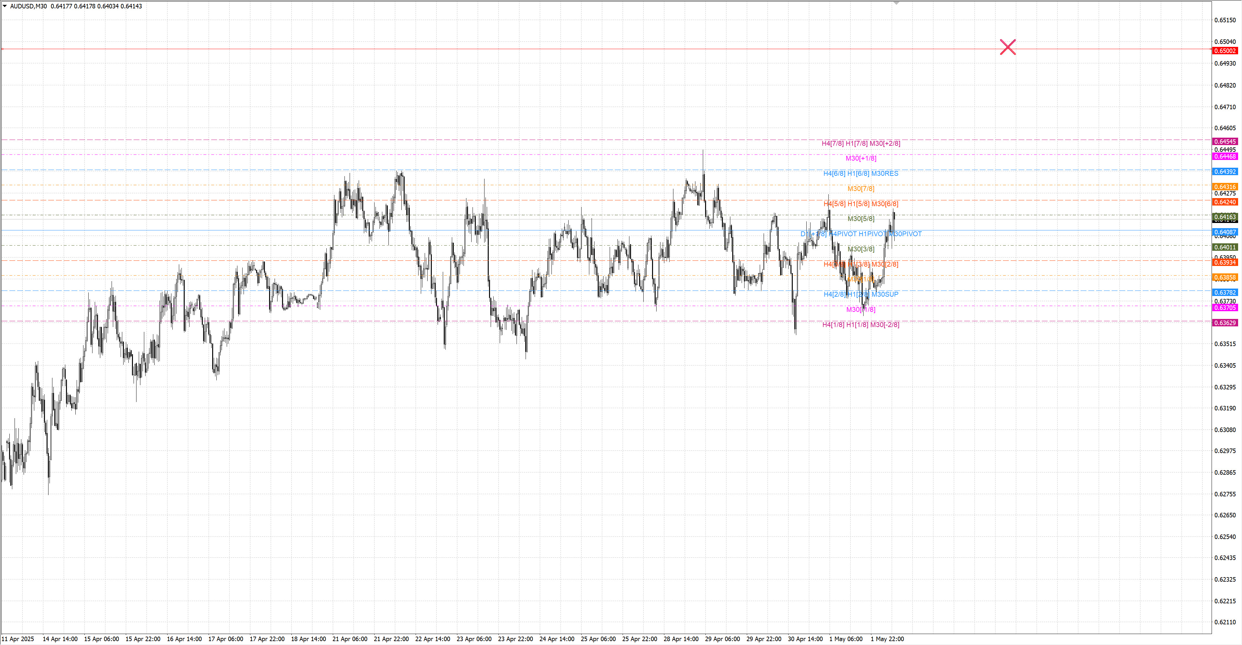Click the H4[1/8] H1[1/8] M30[-2/8] label
Viewport: 1242px width, 645px height.
coord(861,325)
